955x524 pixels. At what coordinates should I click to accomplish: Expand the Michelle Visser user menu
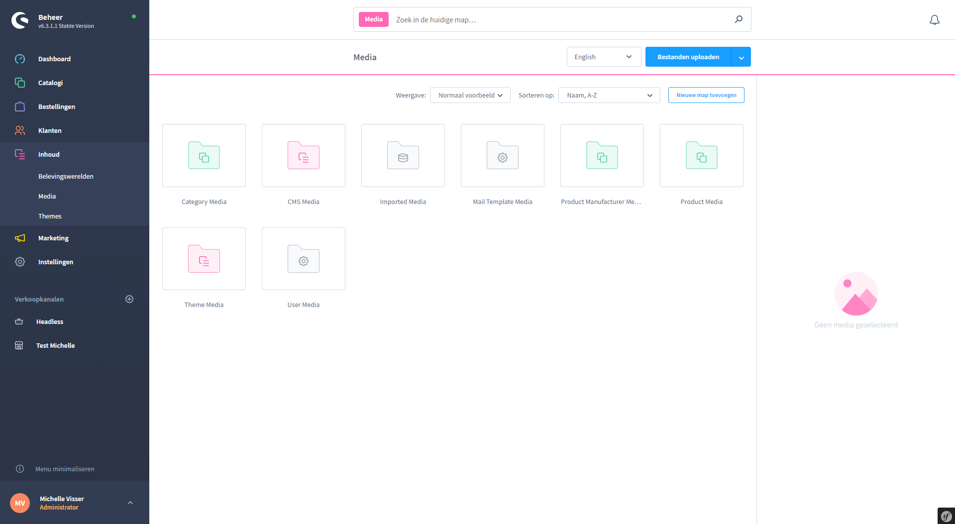click(130, 503)
